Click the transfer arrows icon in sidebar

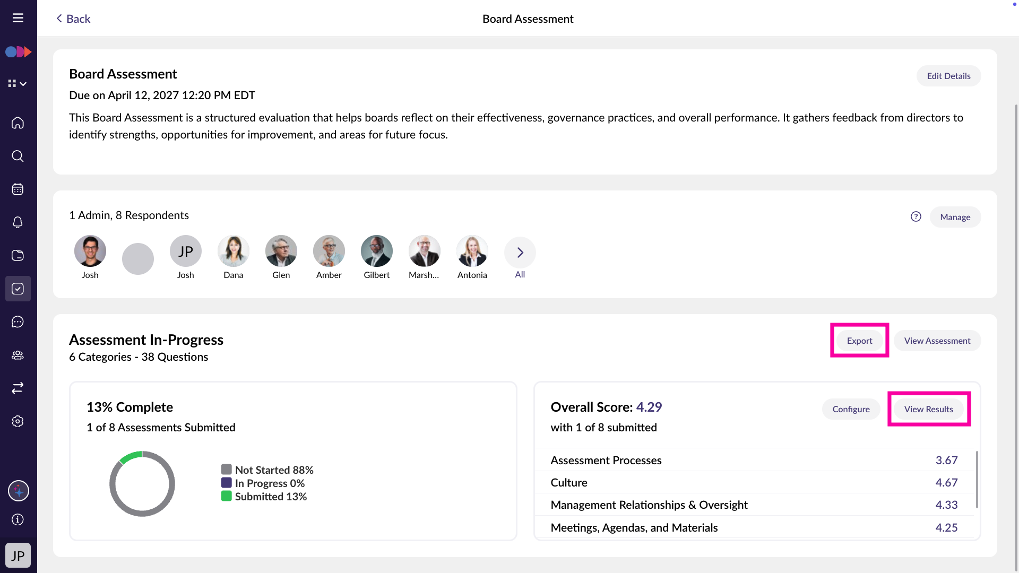pyautogui.click(x=18, y=388)
